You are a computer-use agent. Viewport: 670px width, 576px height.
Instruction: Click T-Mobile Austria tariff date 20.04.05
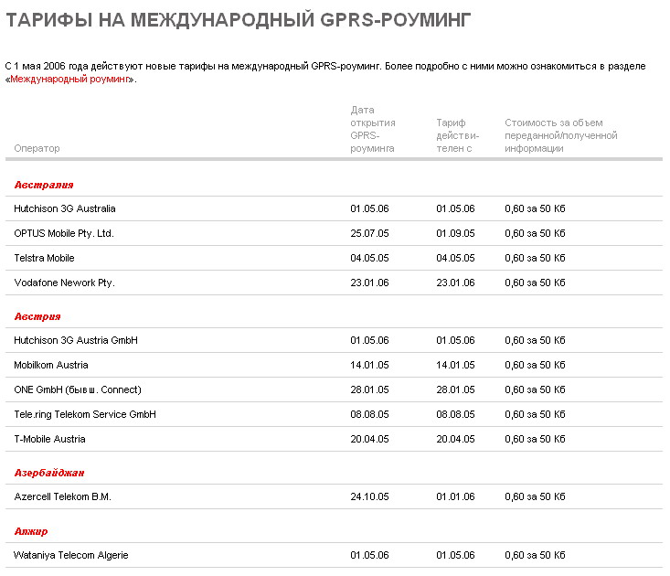455,439
